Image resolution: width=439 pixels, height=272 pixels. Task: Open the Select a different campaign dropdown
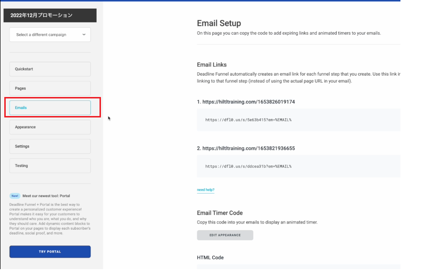pyautogui.click(x=50, y=35)
